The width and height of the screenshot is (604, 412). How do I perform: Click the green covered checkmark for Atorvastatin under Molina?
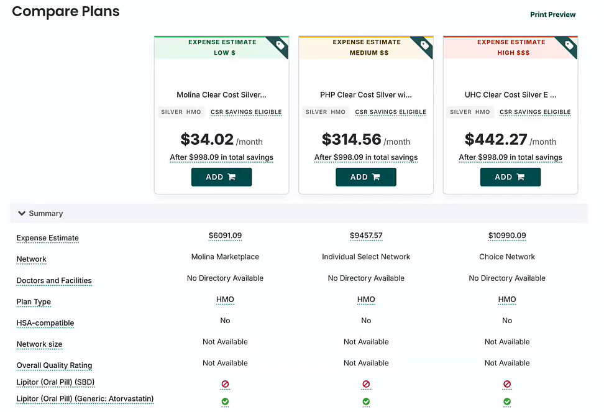click(x=225, y=401)
